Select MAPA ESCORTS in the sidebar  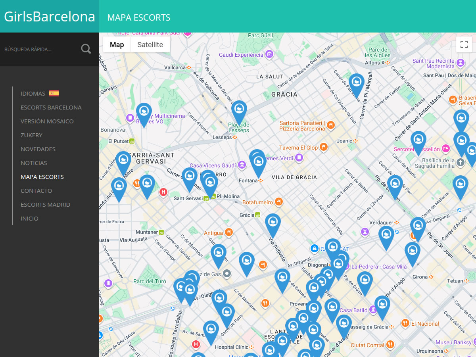point(42,177)
